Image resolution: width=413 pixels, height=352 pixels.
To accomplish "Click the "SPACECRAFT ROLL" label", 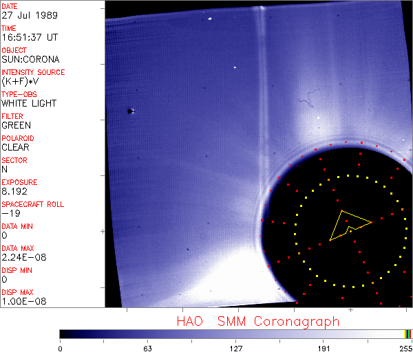I will (x=32, y=204).
